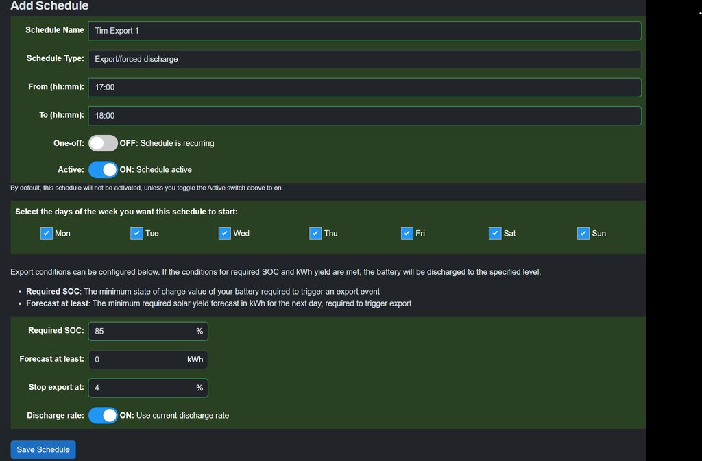Disable Fri in day selection
The width and height of the screenshot is (702, 461).
407,233
